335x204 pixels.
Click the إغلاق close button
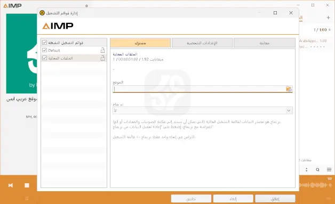tap(275, 199)
